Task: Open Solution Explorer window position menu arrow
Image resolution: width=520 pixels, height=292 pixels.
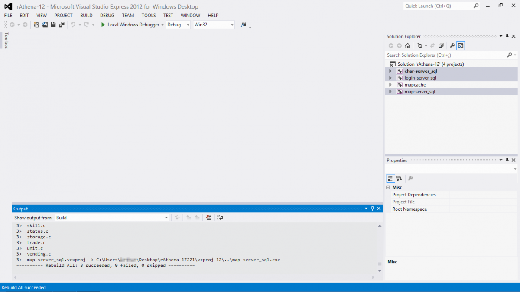Action: pos(501,36)
